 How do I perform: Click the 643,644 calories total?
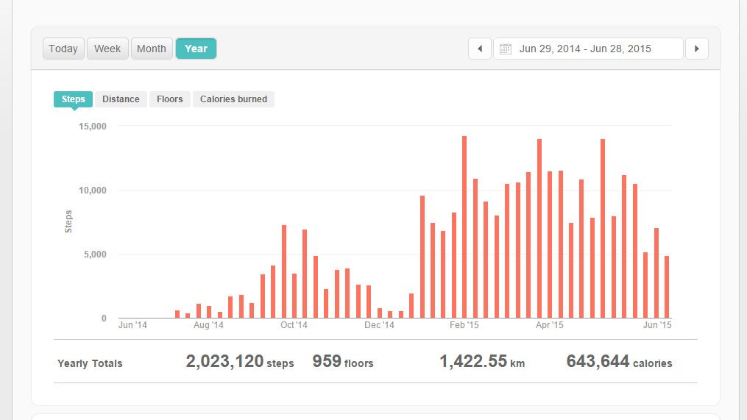tap(619, 361)
